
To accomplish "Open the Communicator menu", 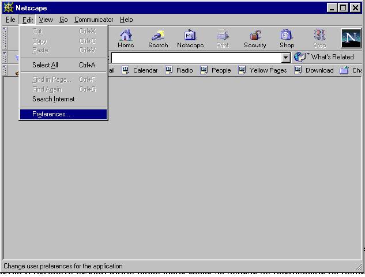I will point(93,20).
